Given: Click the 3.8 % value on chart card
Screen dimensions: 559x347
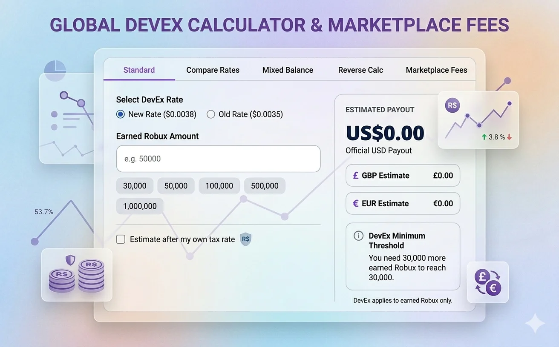Looking at the screenshot, I should point(496,137).
